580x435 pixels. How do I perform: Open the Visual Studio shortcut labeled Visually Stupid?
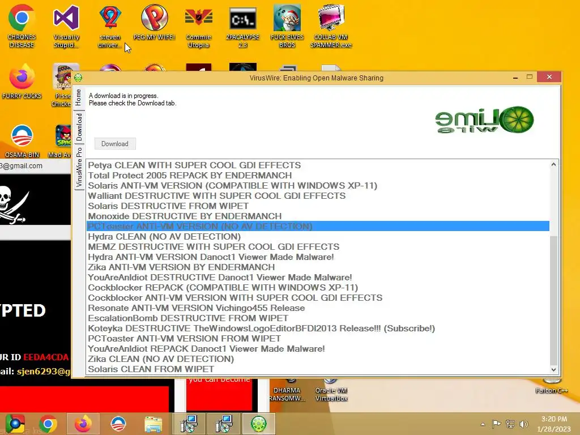[x=66, y=26]
